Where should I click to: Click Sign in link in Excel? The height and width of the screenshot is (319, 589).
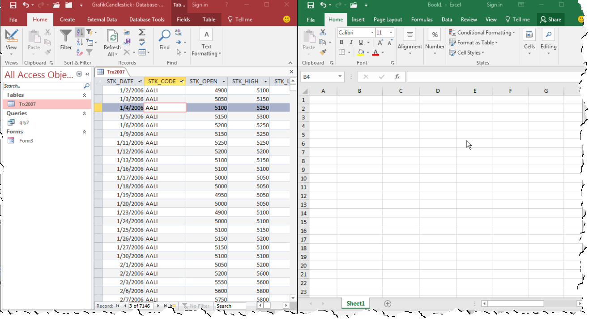pyautogui.click(x=495, y=5)
